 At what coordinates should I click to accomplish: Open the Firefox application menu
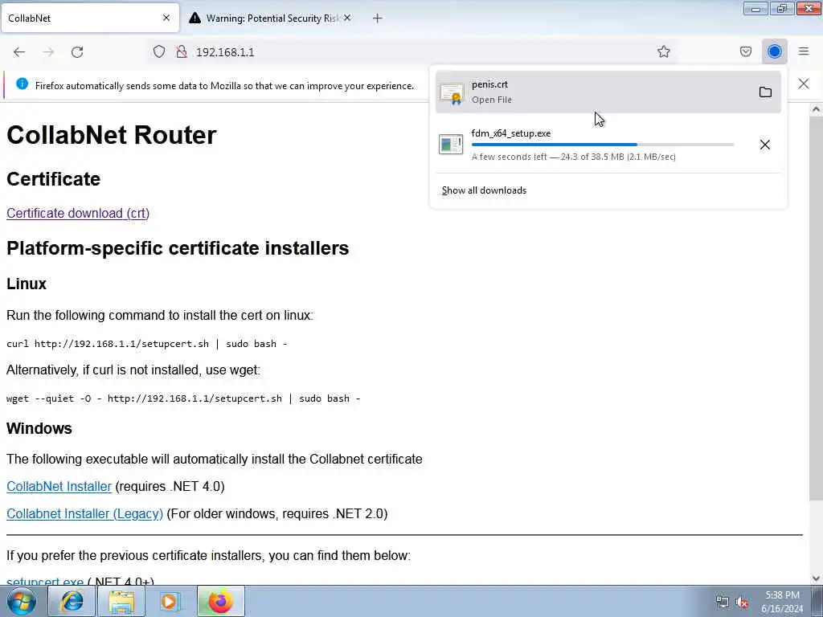(804, 51)
